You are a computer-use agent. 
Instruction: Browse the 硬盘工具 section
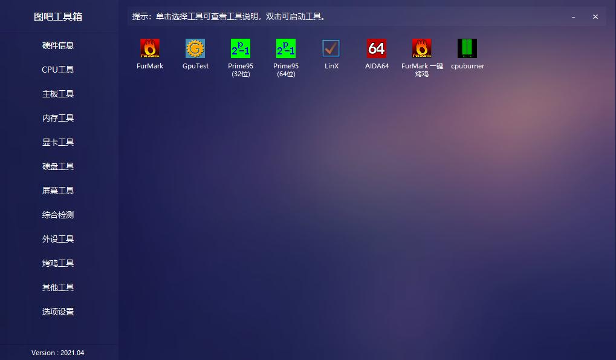click(59, 166)
